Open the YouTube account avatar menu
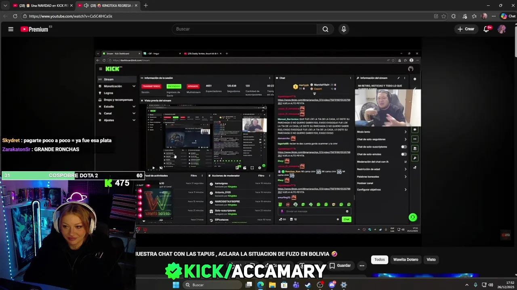The height and width of the screenshot is (290, 517). coord(502,29)
